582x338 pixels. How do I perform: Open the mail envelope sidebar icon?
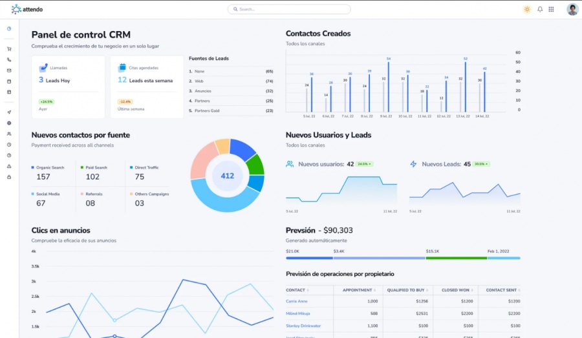click(x=9, y=70)
